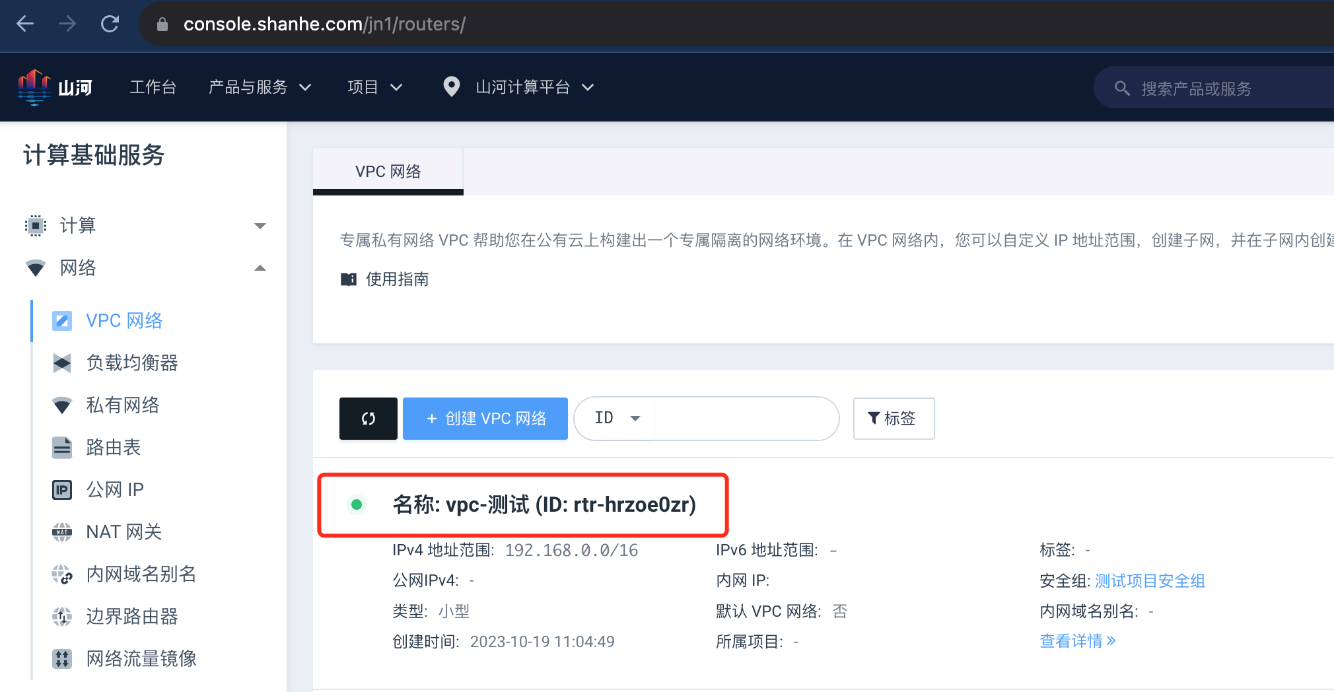The image size is (1334, 692).
Task: Switch to the VPC 网络 tab
Action: tap(388, 172)
